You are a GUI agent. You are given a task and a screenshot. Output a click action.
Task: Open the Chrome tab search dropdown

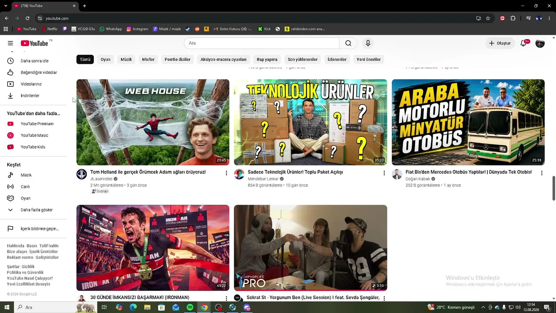pos(6,6)
